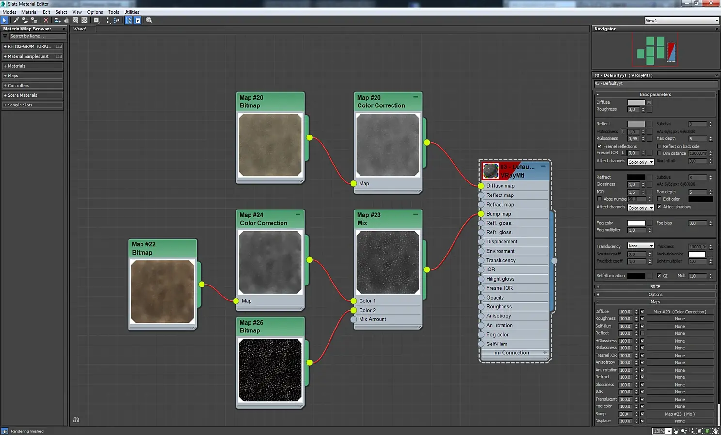Select the Zoom Region tool icon
The height and width of the screenshot is (435, 721).
pyautogui.click(x=691, y=431)
